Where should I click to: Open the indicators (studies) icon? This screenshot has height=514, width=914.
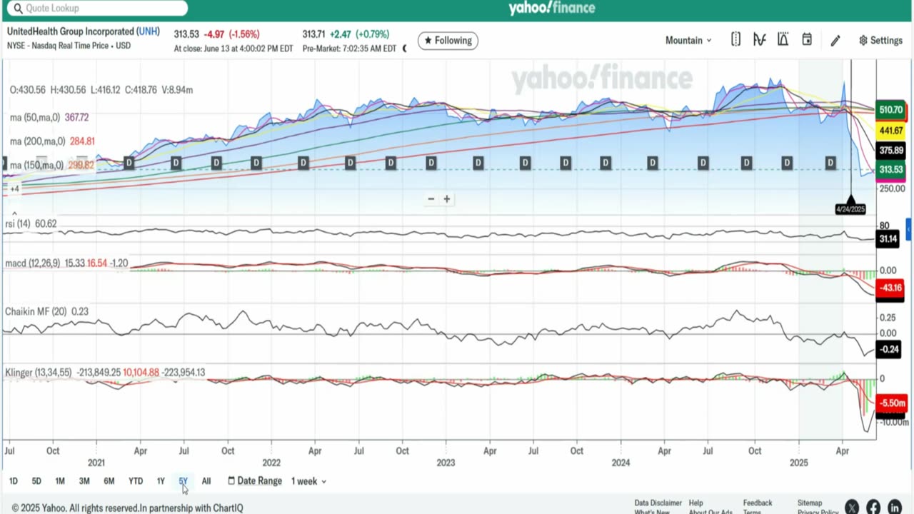783,40
